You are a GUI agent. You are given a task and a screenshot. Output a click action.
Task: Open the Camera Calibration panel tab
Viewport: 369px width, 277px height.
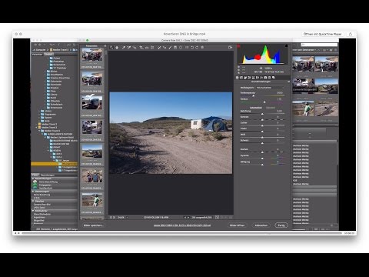tap(265, 78)
